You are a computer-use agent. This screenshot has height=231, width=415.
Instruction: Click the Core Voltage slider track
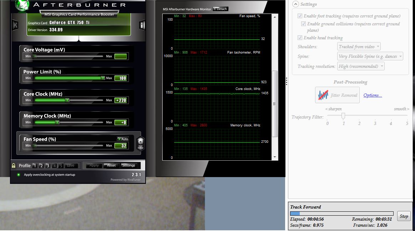pyautogui.click(x=69, y=56)
